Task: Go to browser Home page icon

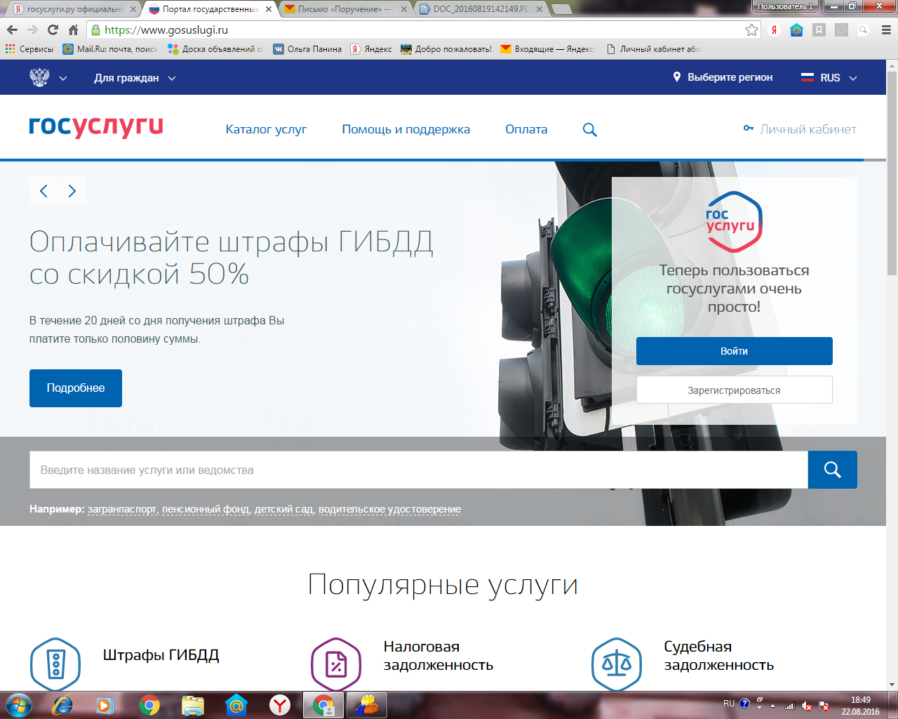Action: coord(73,30)
